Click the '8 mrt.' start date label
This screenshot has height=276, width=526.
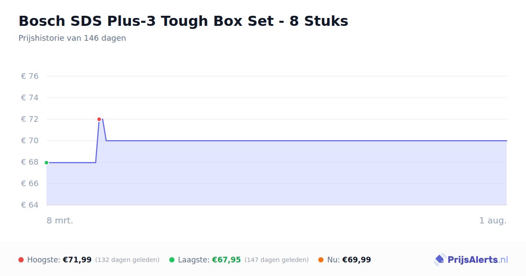click(60, 220)
